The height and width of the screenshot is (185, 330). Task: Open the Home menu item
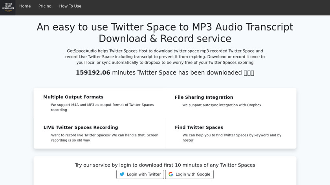tap(25, 6)
